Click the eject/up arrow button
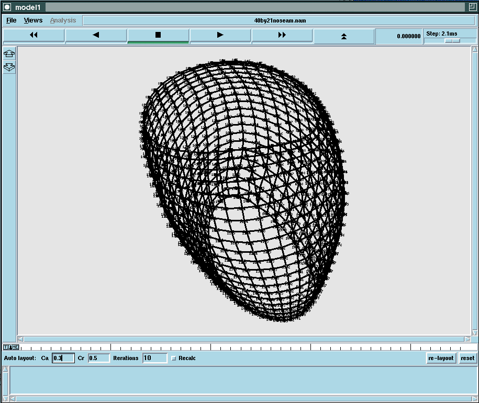 click(x=343, y=36)
